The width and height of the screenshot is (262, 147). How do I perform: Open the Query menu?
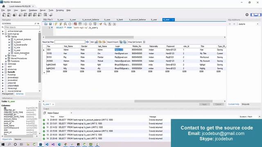[23, 10]
